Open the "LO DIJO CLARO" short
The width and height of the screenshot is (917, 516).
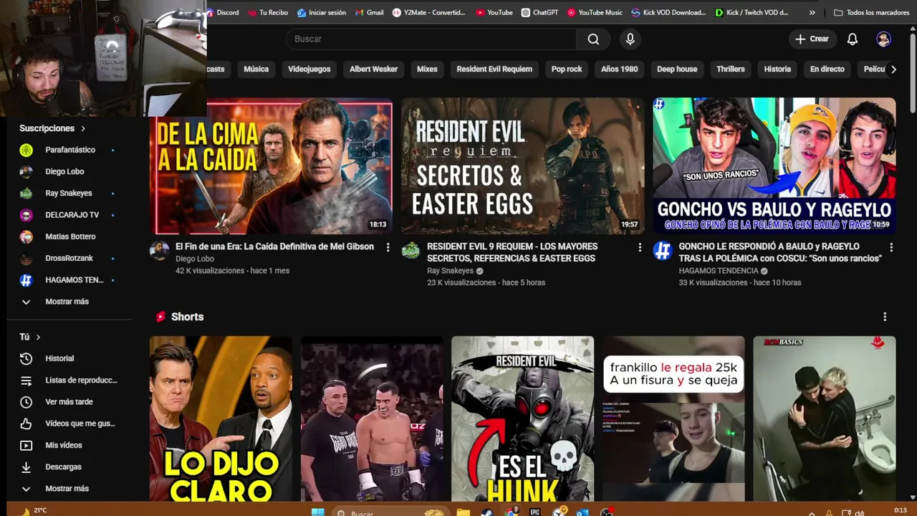(x=221, y=419)
